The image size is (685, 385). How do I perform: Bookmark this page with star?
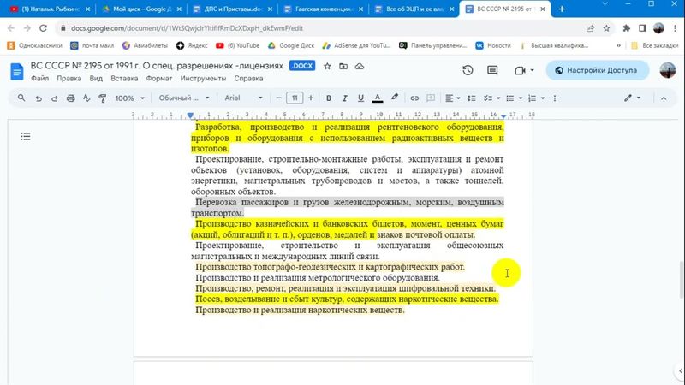(x=606, y=28)
